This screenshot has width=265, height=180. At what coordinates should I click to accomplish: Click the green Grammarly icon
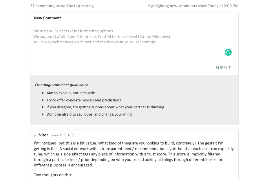228,52
